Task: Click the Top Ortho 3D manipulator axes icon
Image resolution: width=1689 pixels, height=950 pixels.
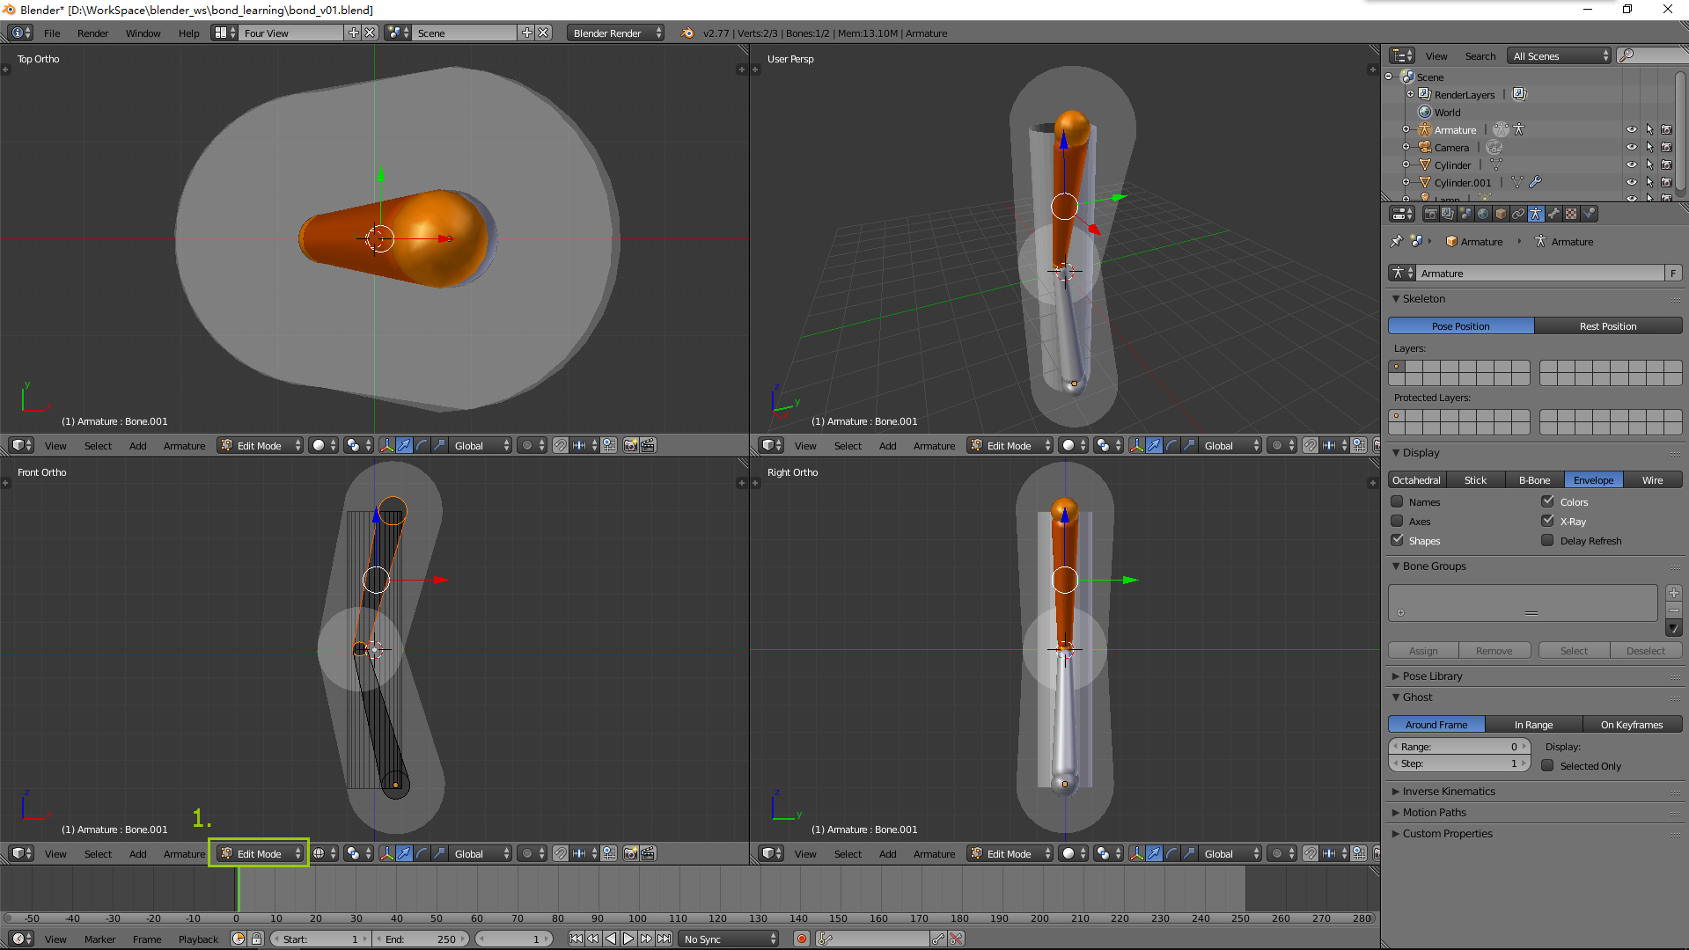Action: point(386,445)
